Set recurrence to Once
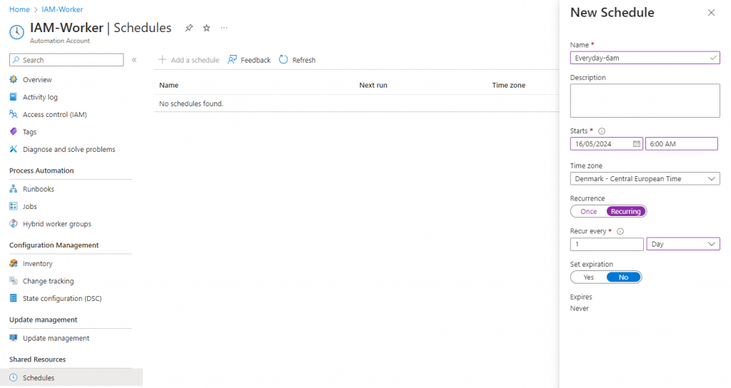731x388 pixels. tap(589, 211)
